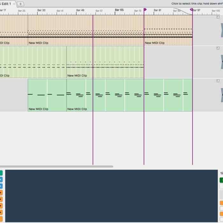Open a new tab with the plus button
The height and width of the screenshot is (223, 223).
[21, 4]
